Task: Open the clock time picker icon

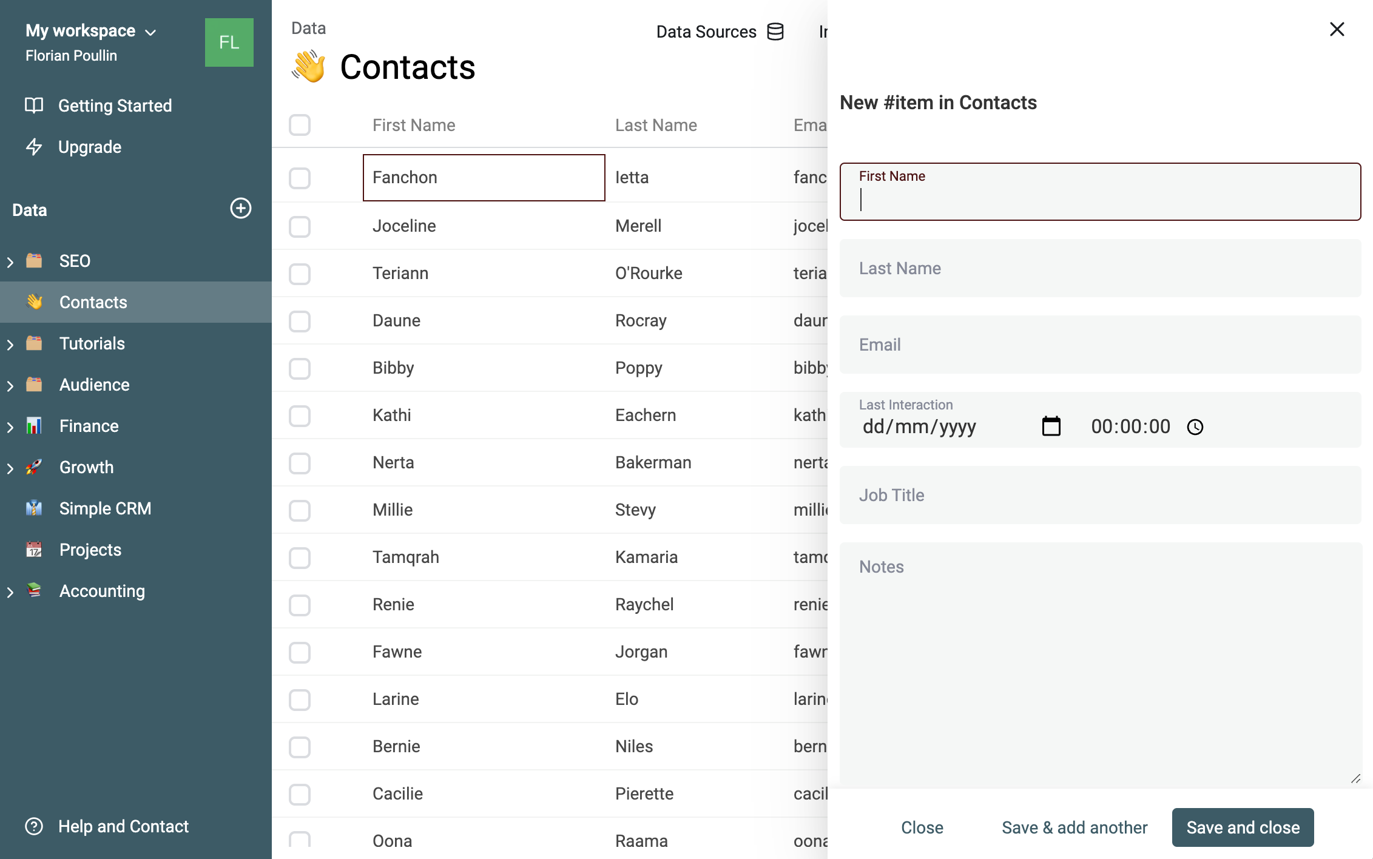Action: 1195,427
